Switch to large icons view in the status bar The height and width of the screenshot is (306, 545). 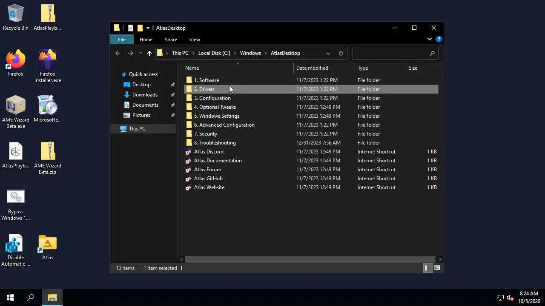coord(437,268)
